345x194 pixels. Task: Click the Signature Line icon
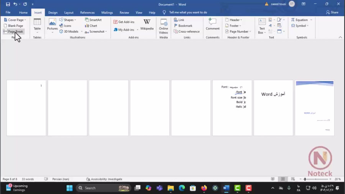[x=279, y=20]
